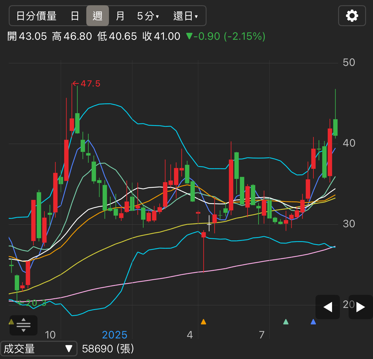This screenshot has width=373, height=359.
Task: Click the white crosshair cursor on the chart
Action: [209, 224]
